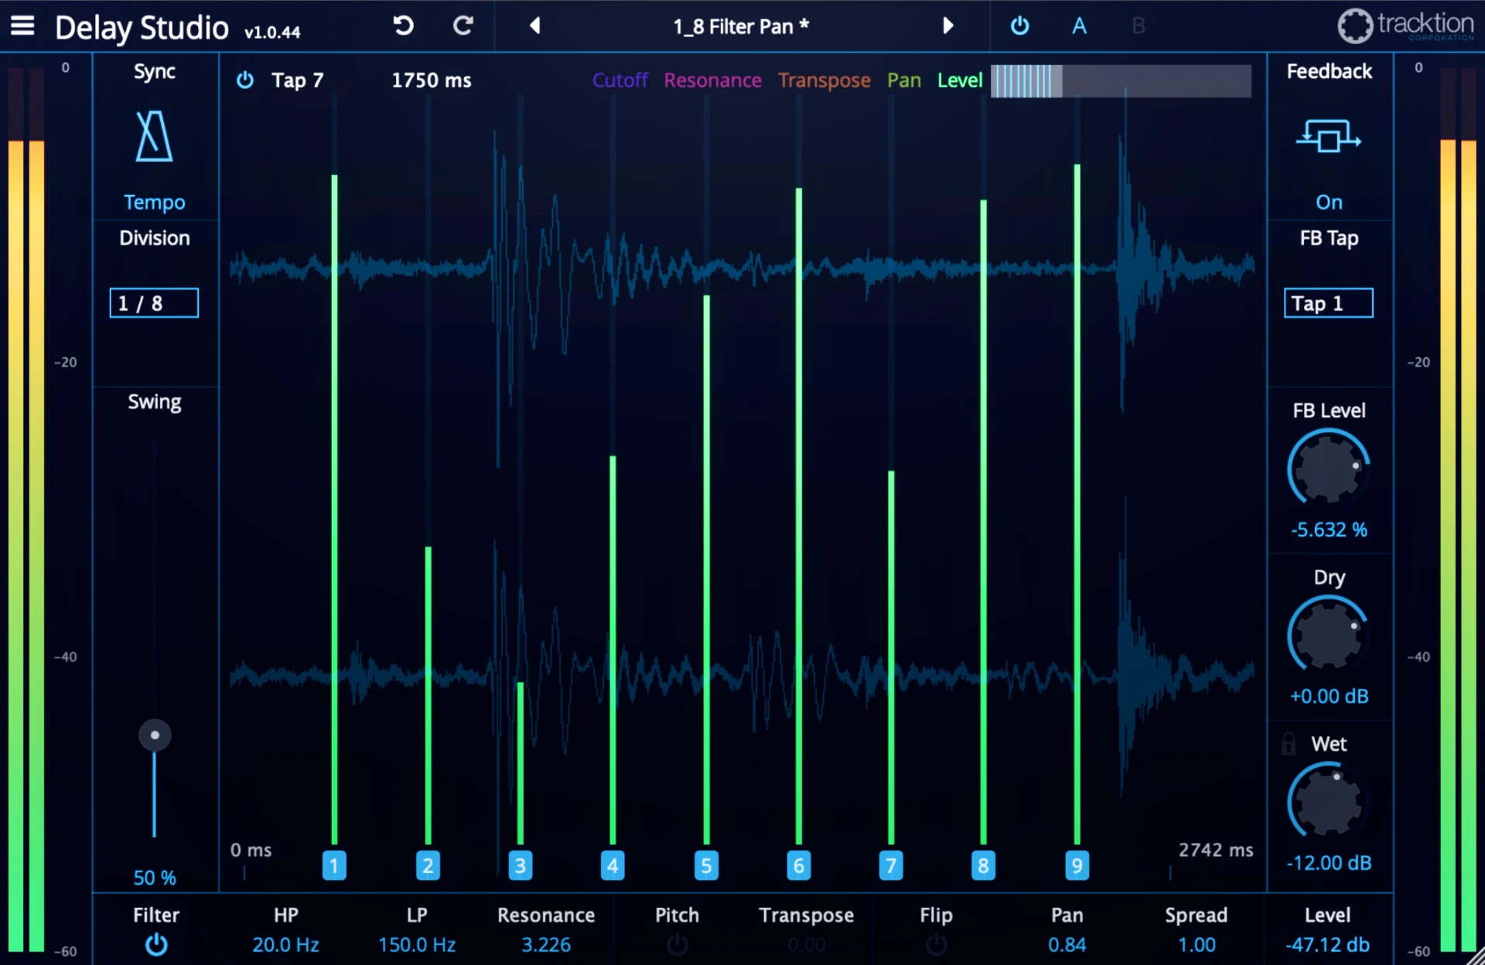Image resolution: width=1485 pixels, height=965 pixels.
Task: Click the LP 150.0 Hz value
Action: click(x=417, y=945)
